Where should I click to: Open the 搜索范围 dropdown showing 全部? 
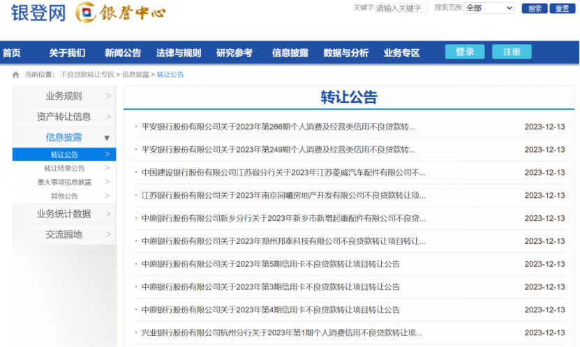489,8
